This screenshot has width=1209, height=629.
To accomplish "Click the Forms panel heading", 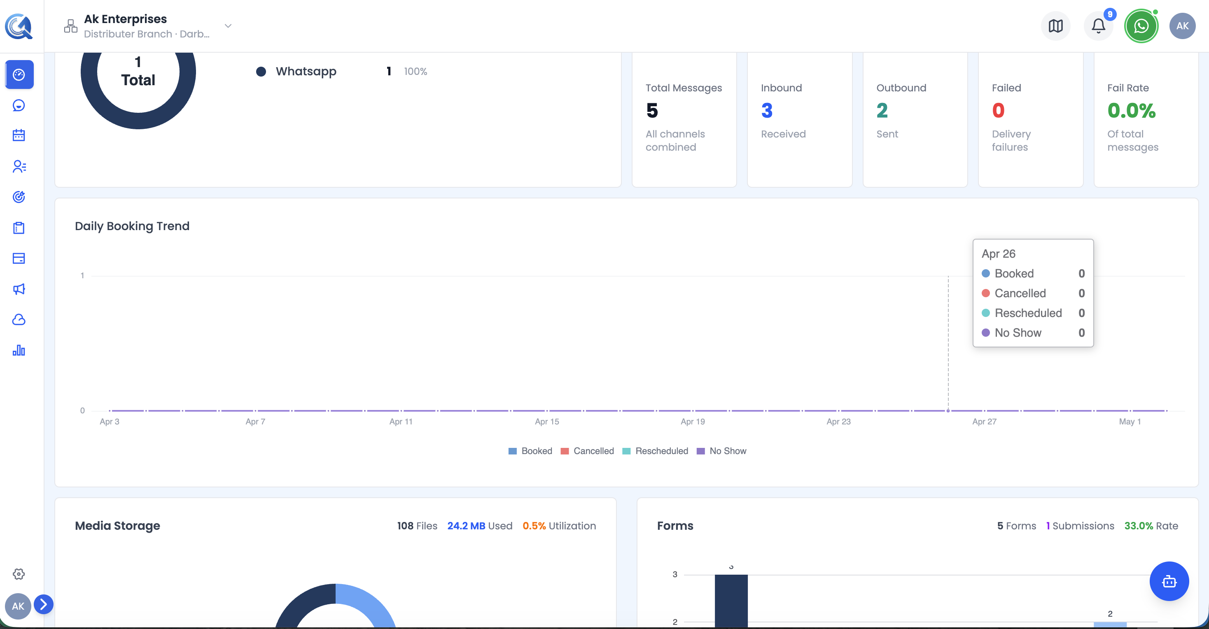I will click(675, 526).
